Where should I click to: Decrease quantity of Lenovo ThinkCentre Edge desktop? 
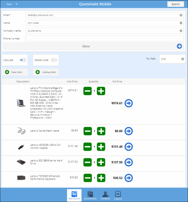pos(88,91)
